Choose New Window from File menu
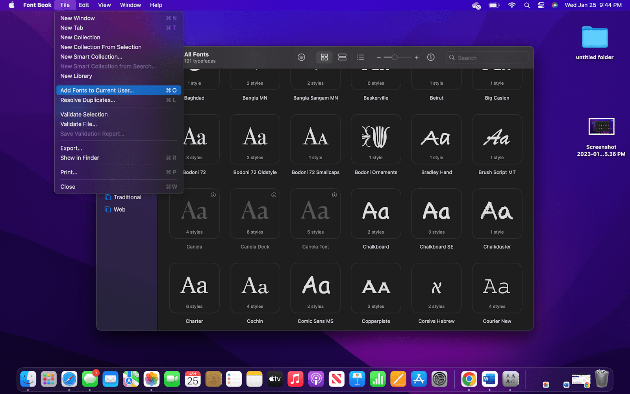 point(119,18)
